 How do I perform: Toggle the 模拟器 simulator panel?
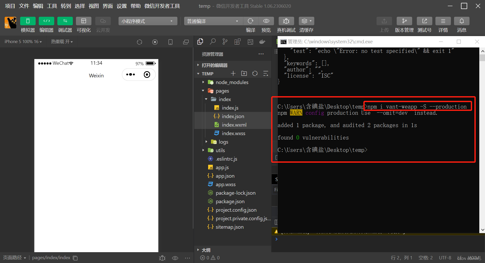click(x=28, y=24)
